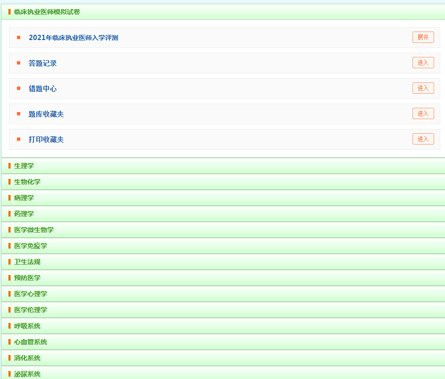Viewport: 445px width, 379px height.
Task: Expand the 药理学 category
Action: (x=24, y=214)
